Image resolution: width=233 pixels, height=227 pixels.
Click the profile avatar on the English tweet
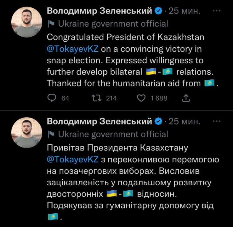tap(27, 22)
